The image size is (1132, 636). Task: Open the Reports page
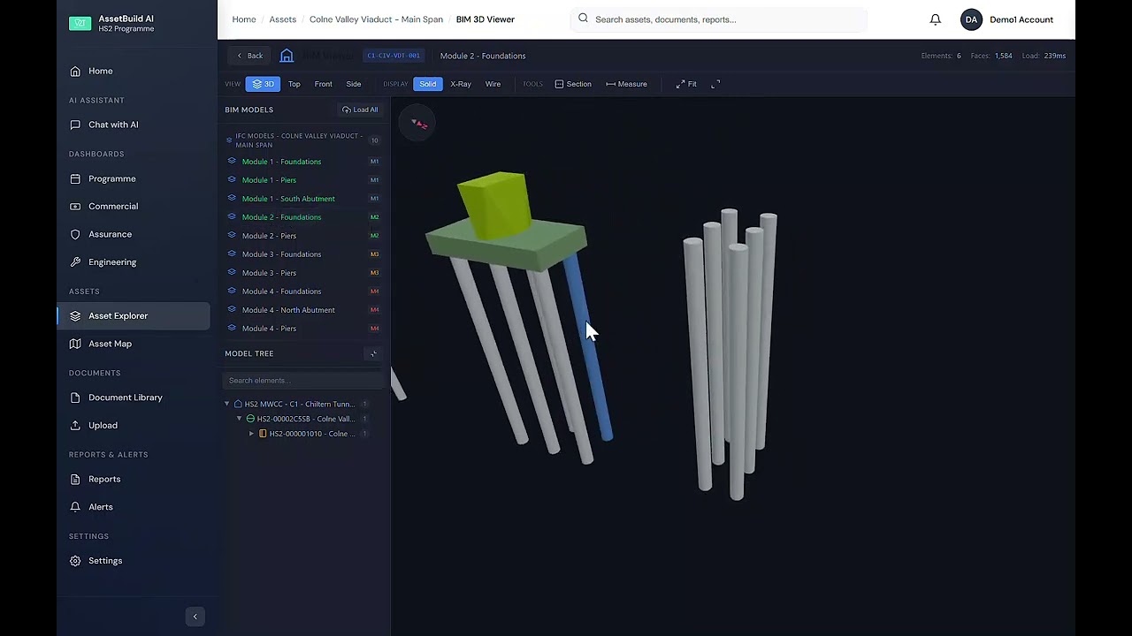click(134, 479)
